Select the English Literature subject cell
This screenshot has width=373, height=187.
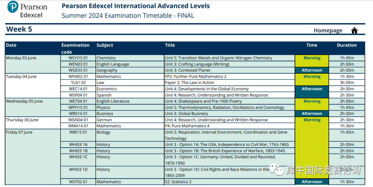coord(130,101)
